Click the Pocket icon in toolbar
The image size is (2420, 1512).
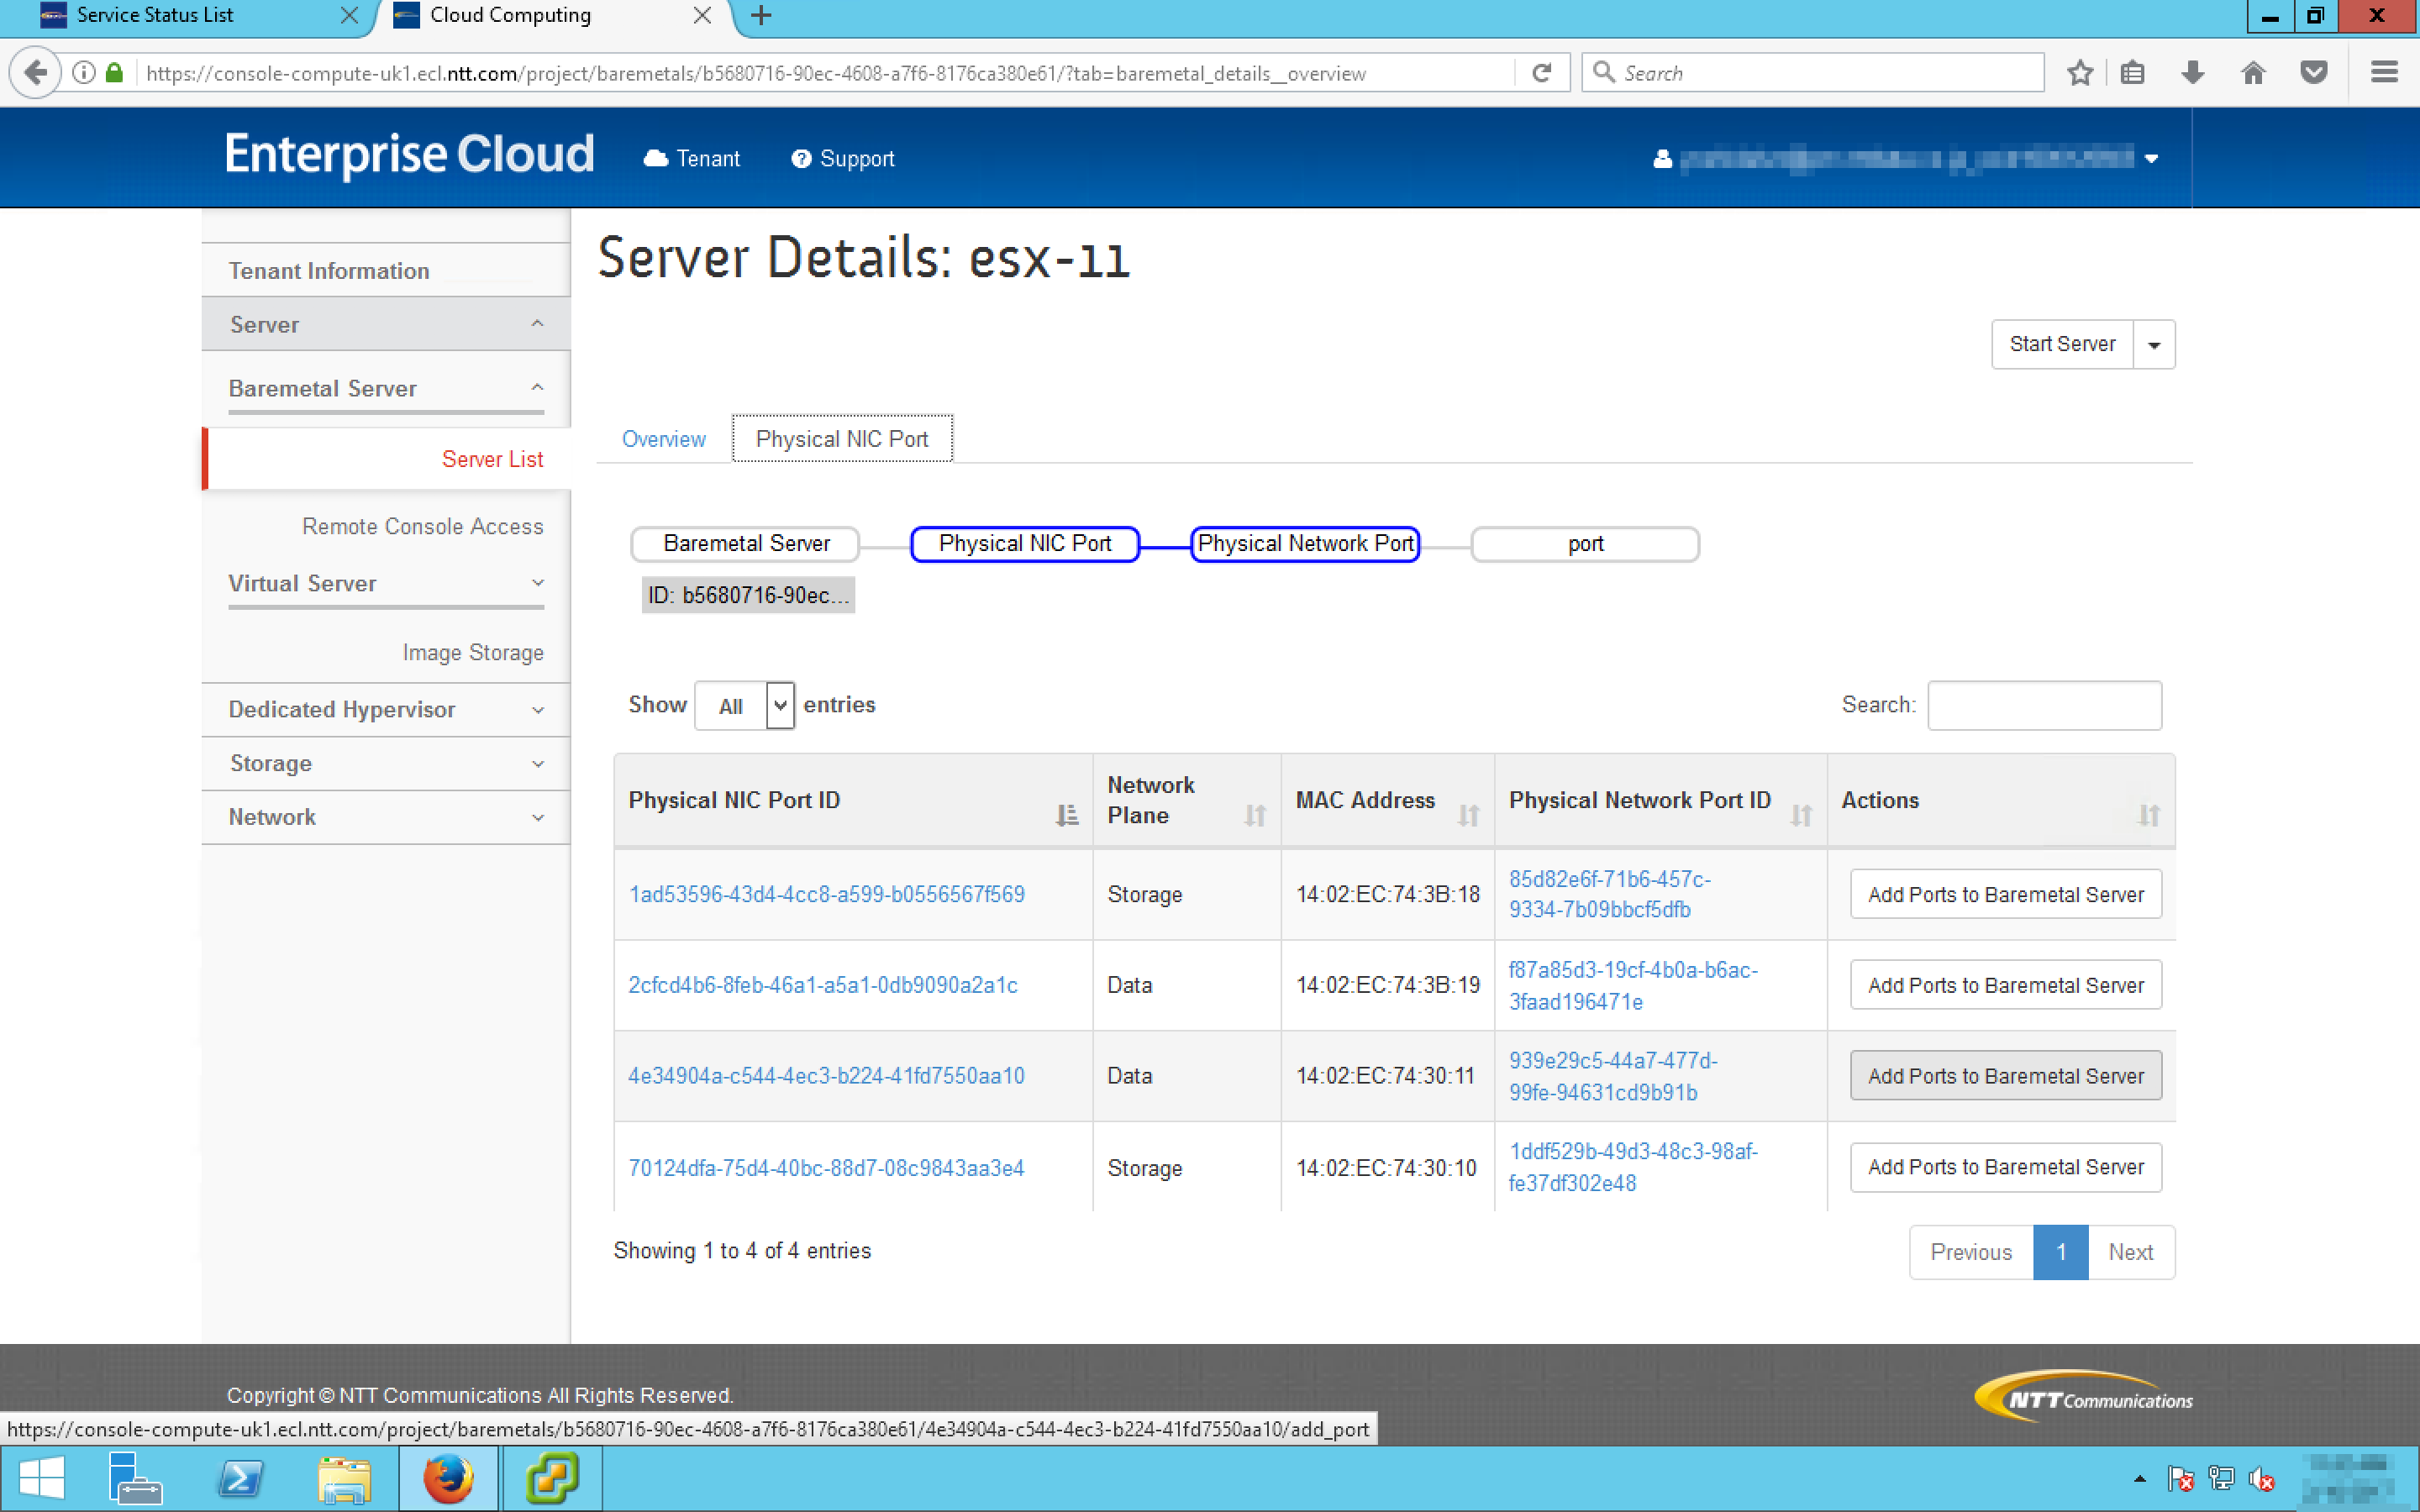coord(2313,73)
